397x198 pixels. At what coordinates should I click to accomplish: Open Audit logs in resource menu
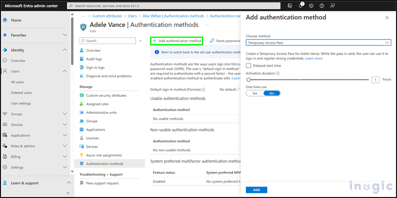pyautogui.click(x=94, y=59)
